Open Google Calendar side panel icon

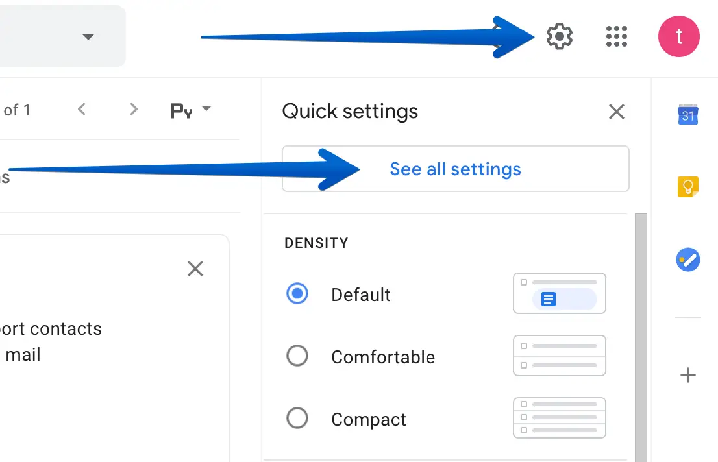coord(687,115)
